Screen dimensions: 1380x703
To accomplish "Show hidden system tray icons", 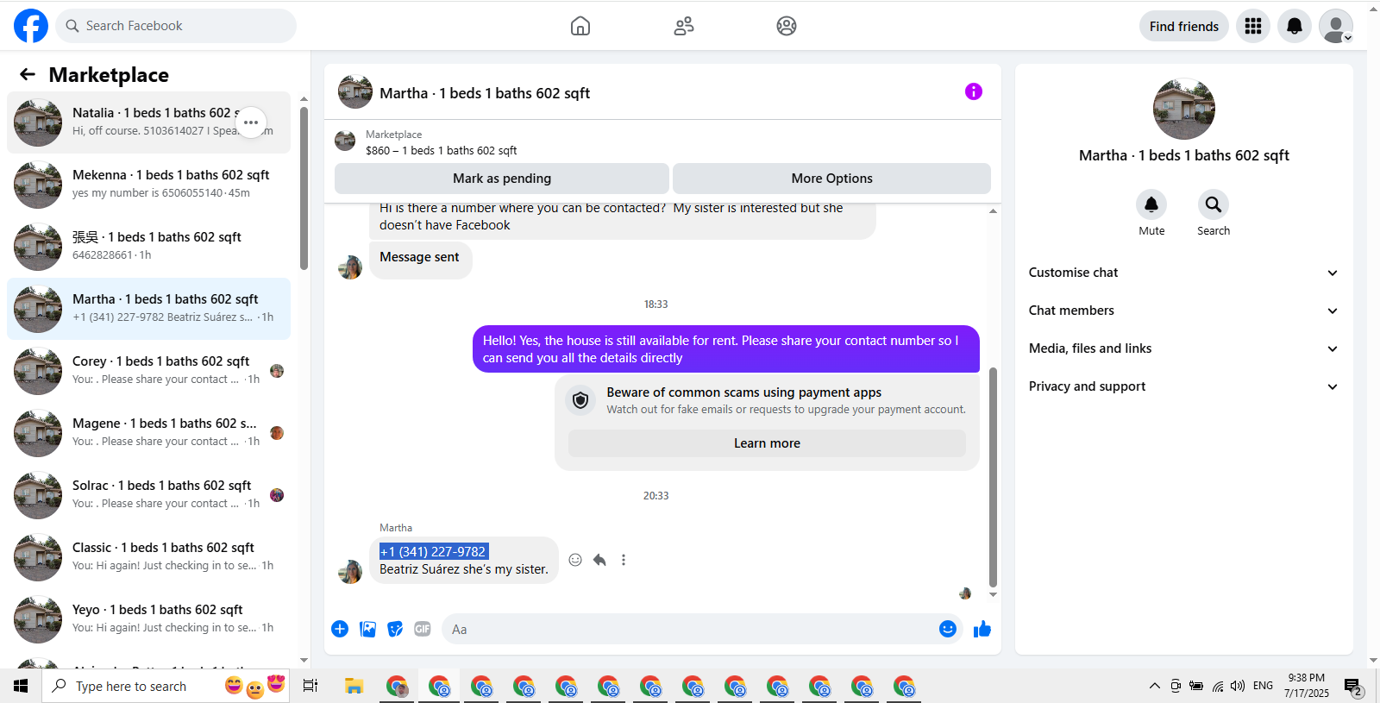I will [x=1154, y=686].
